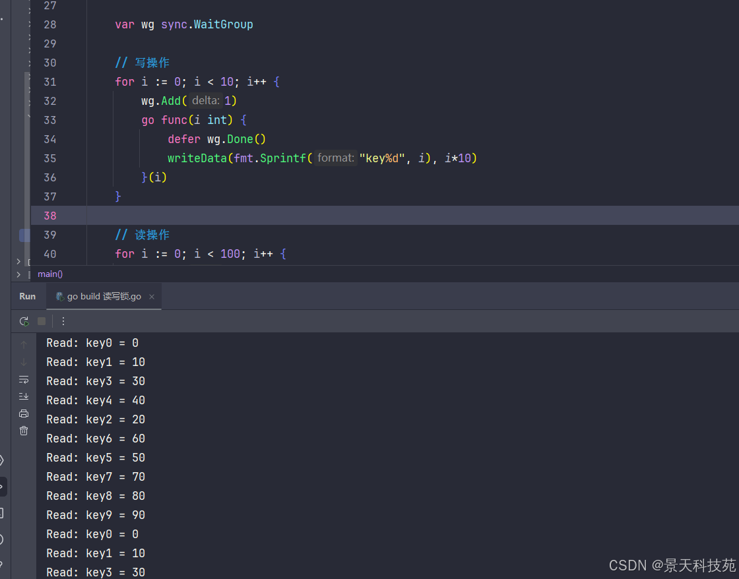The width and height of the screenshot is (739, 579).
Task: Click the Read: key2 = 20 output line
Action: point(96,419)
